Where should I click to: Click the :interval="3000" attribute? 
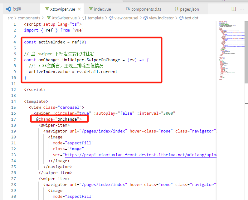click(156, 113)
